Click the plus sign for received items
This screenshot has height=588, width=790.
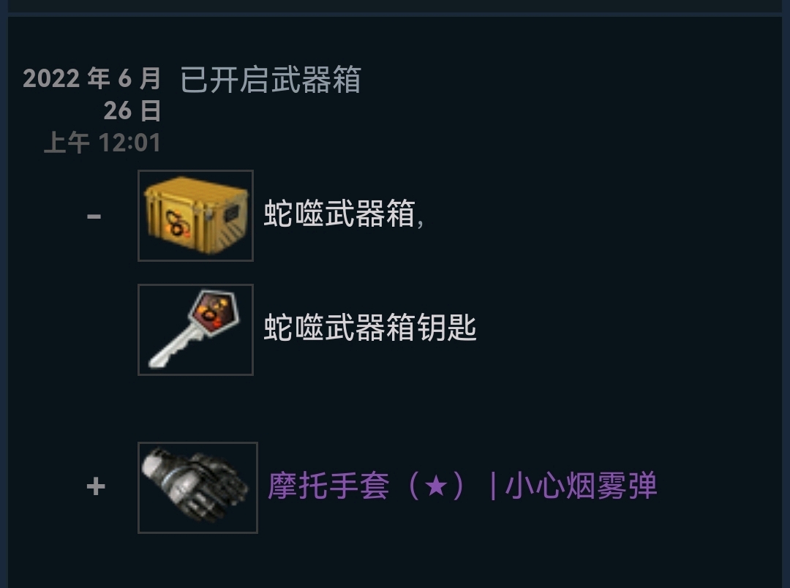96,487
